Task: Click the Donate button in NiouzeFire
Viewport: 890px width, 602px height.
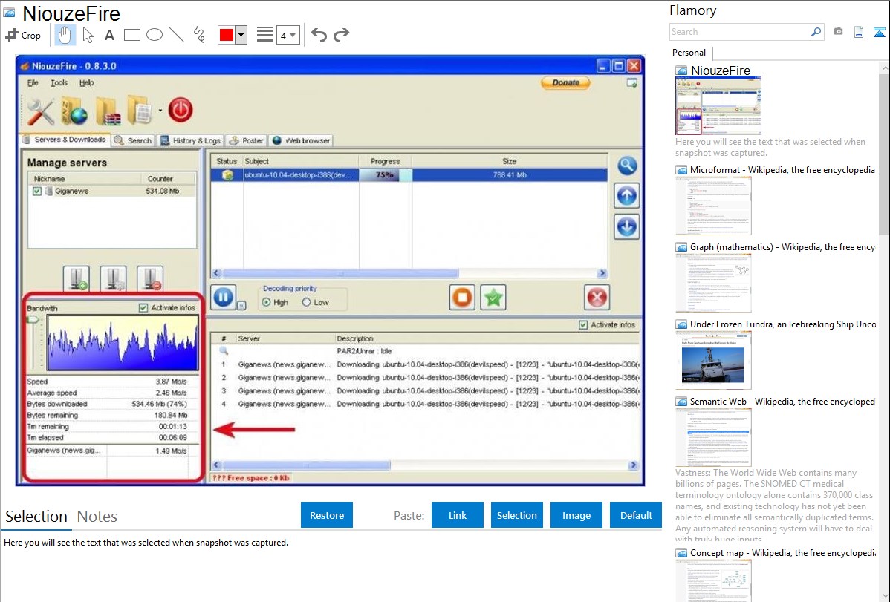Action: pyautogui.click(x=565, y=83)
